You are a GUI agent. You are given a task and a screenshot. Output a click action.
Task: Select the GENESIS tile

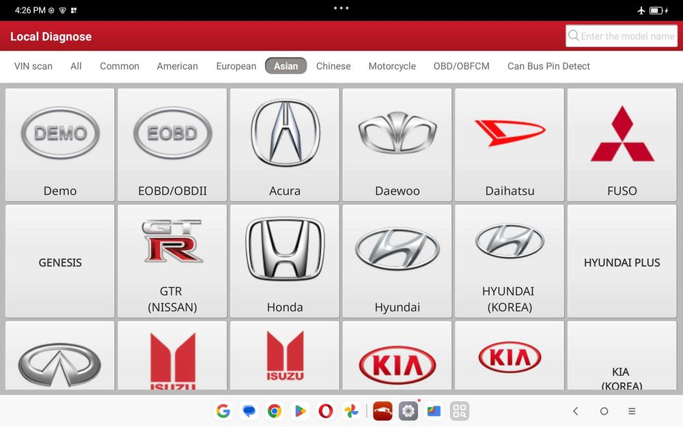(60, 262)
